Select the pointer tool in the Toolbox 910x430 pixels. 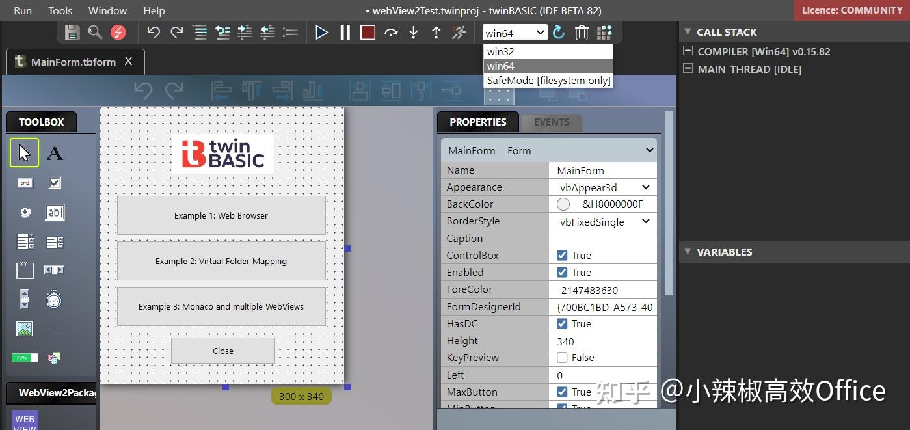pyautogui.click(x=24, y=152)
